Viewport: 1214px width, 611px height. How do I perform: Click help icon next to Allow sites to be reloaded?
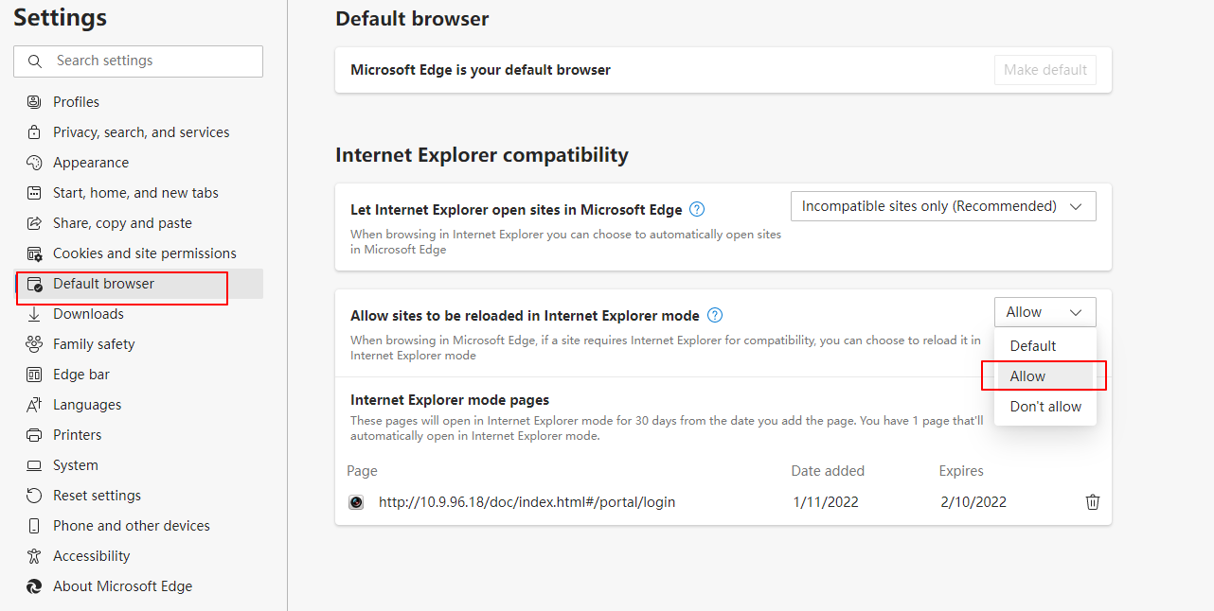[x=715, y=316]
